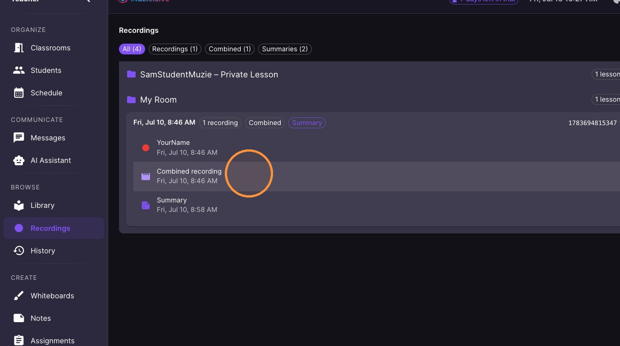Filter list by Combined (1) chip
This screenshot has width=620, height=346.
pos(230,49)
